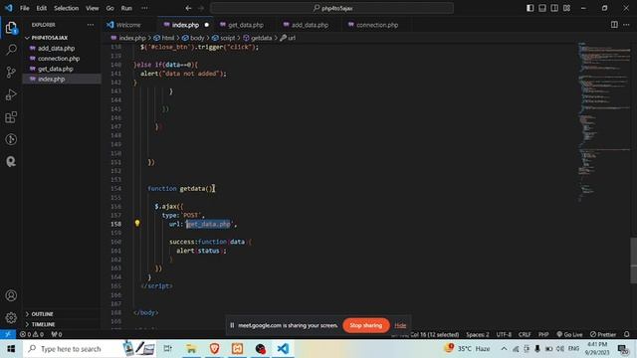Open add_data.php in Explorer
Viewport: 637px width, 358px height.
pos(56,48)
